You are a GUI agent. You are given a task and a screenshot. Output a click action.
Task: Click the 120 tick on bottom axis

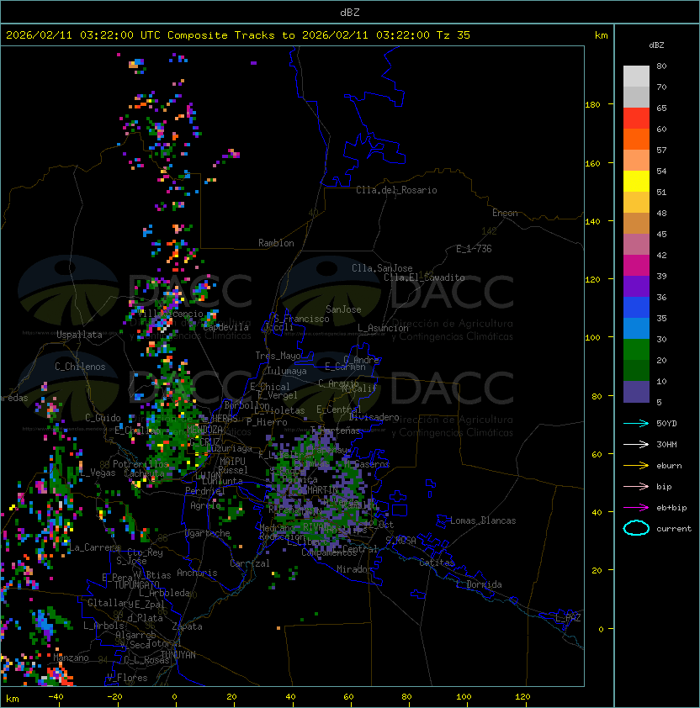[x=522, y=697]
